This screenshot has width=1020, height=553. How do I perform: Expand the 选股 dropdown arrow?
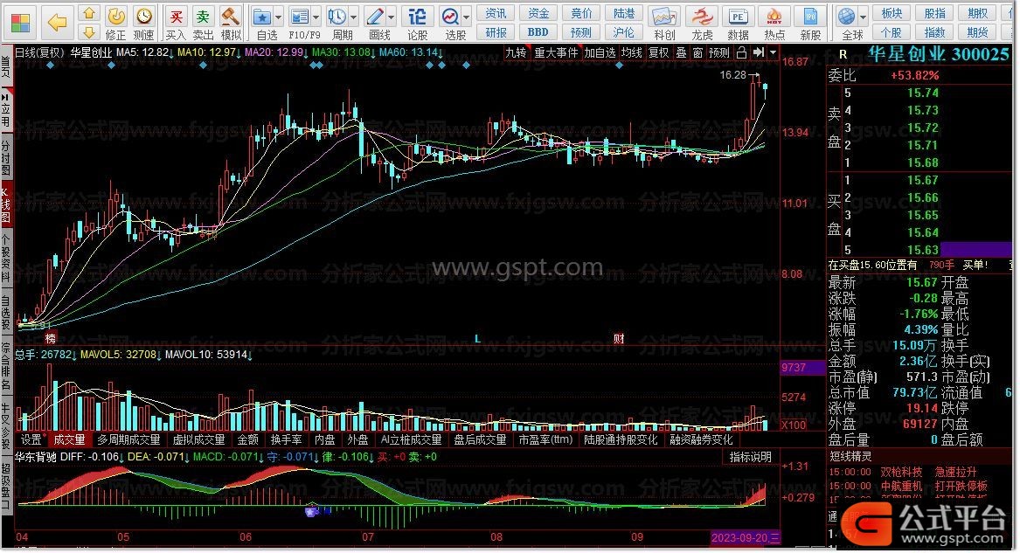coord(467,17)
